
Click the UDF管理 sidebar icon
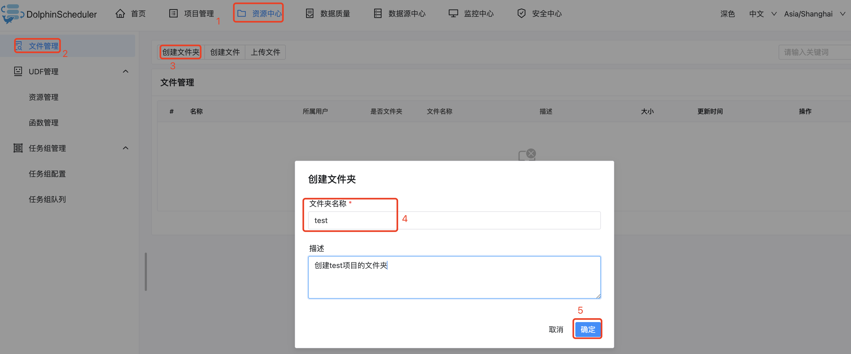point(18,71)
